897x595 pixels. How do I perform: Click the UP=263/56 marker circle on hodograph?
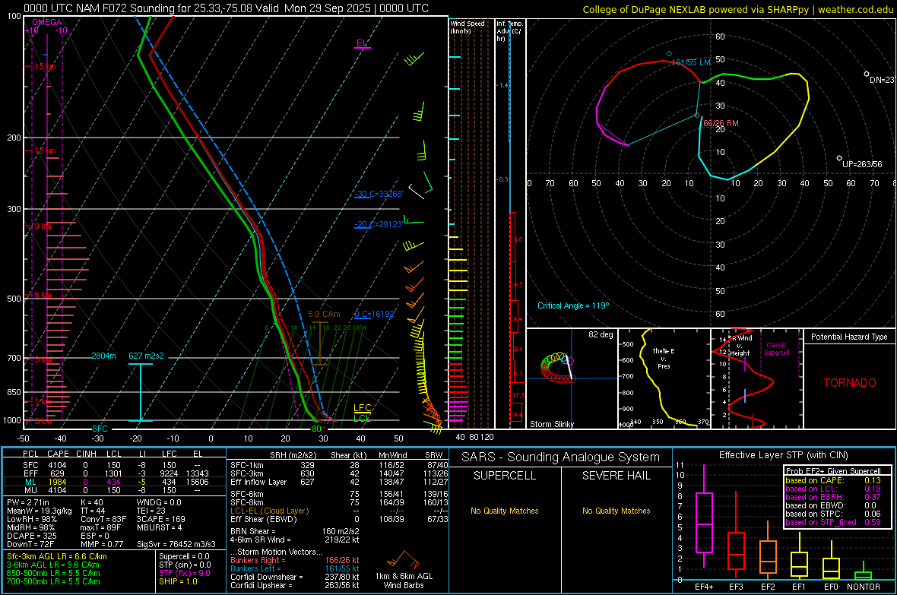839,158
